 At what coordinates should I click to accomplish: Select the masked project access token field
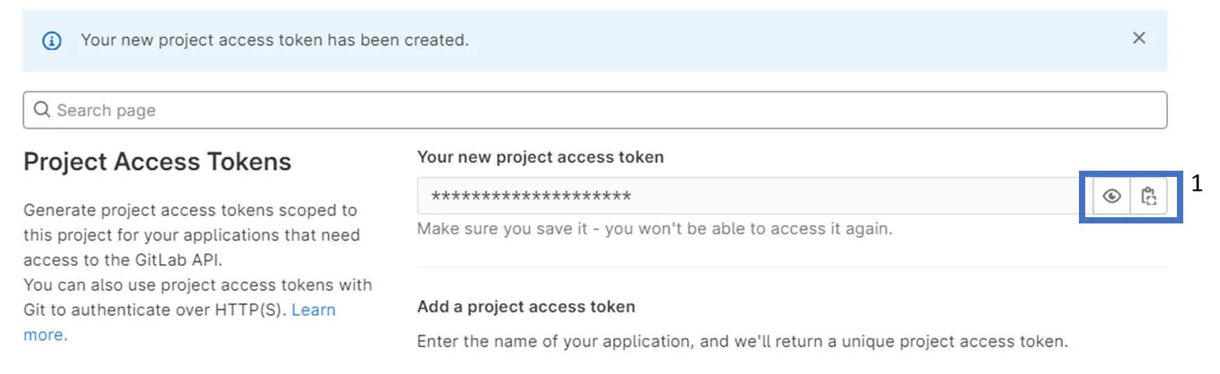click(755, 196)
